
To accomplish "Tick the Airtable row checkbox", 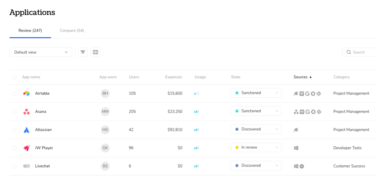I will point(14,94).
